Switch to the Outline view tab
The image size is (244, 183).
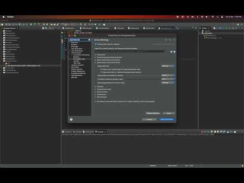point(204,28)
